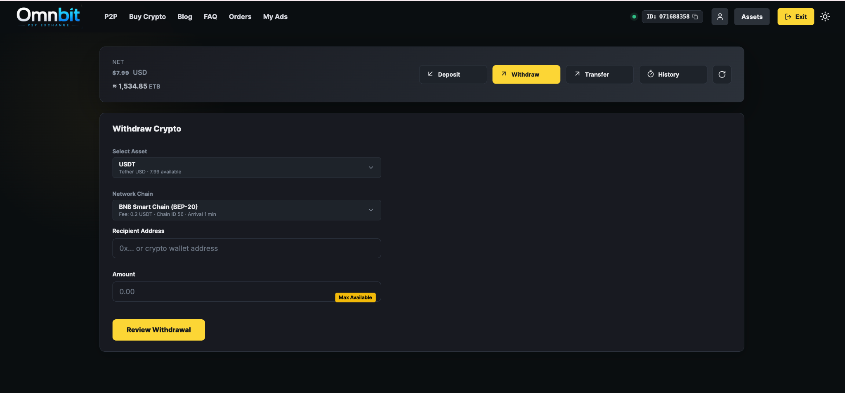Click the green online status dot

point(634,16)
